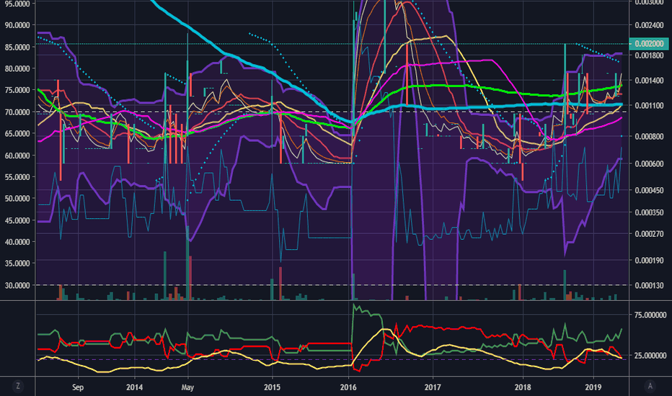Select the 2014 time axis label
672x396 pixels.
[134, 387]
